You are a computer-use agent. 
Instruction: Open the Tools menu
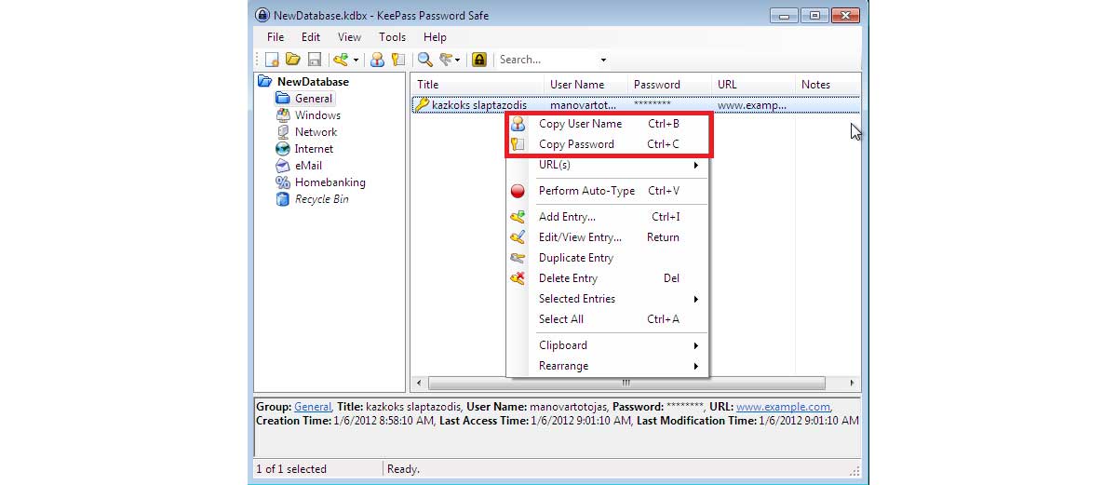tap(392, 37)
